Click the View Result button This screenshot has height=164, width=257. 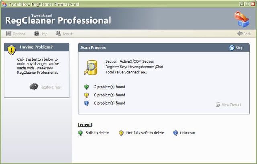[x=228, y=105]
